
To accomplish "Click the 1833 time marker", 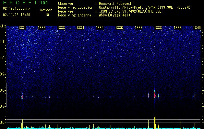I will click(x=61, y=27).
